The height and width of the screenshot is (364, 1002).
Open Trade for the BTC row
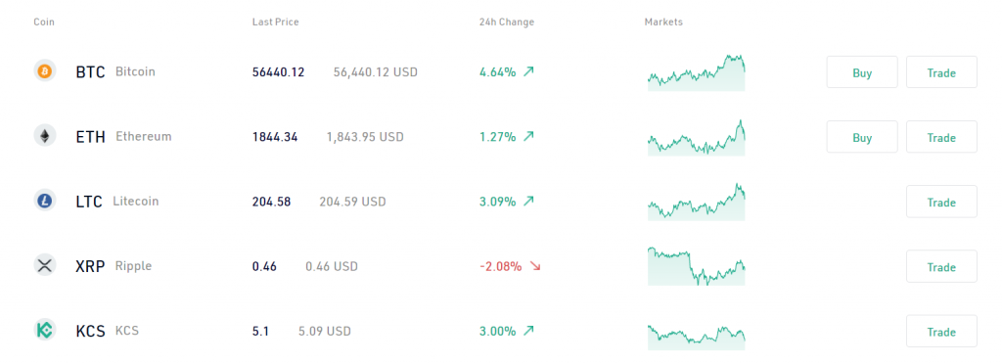point(941,72)
